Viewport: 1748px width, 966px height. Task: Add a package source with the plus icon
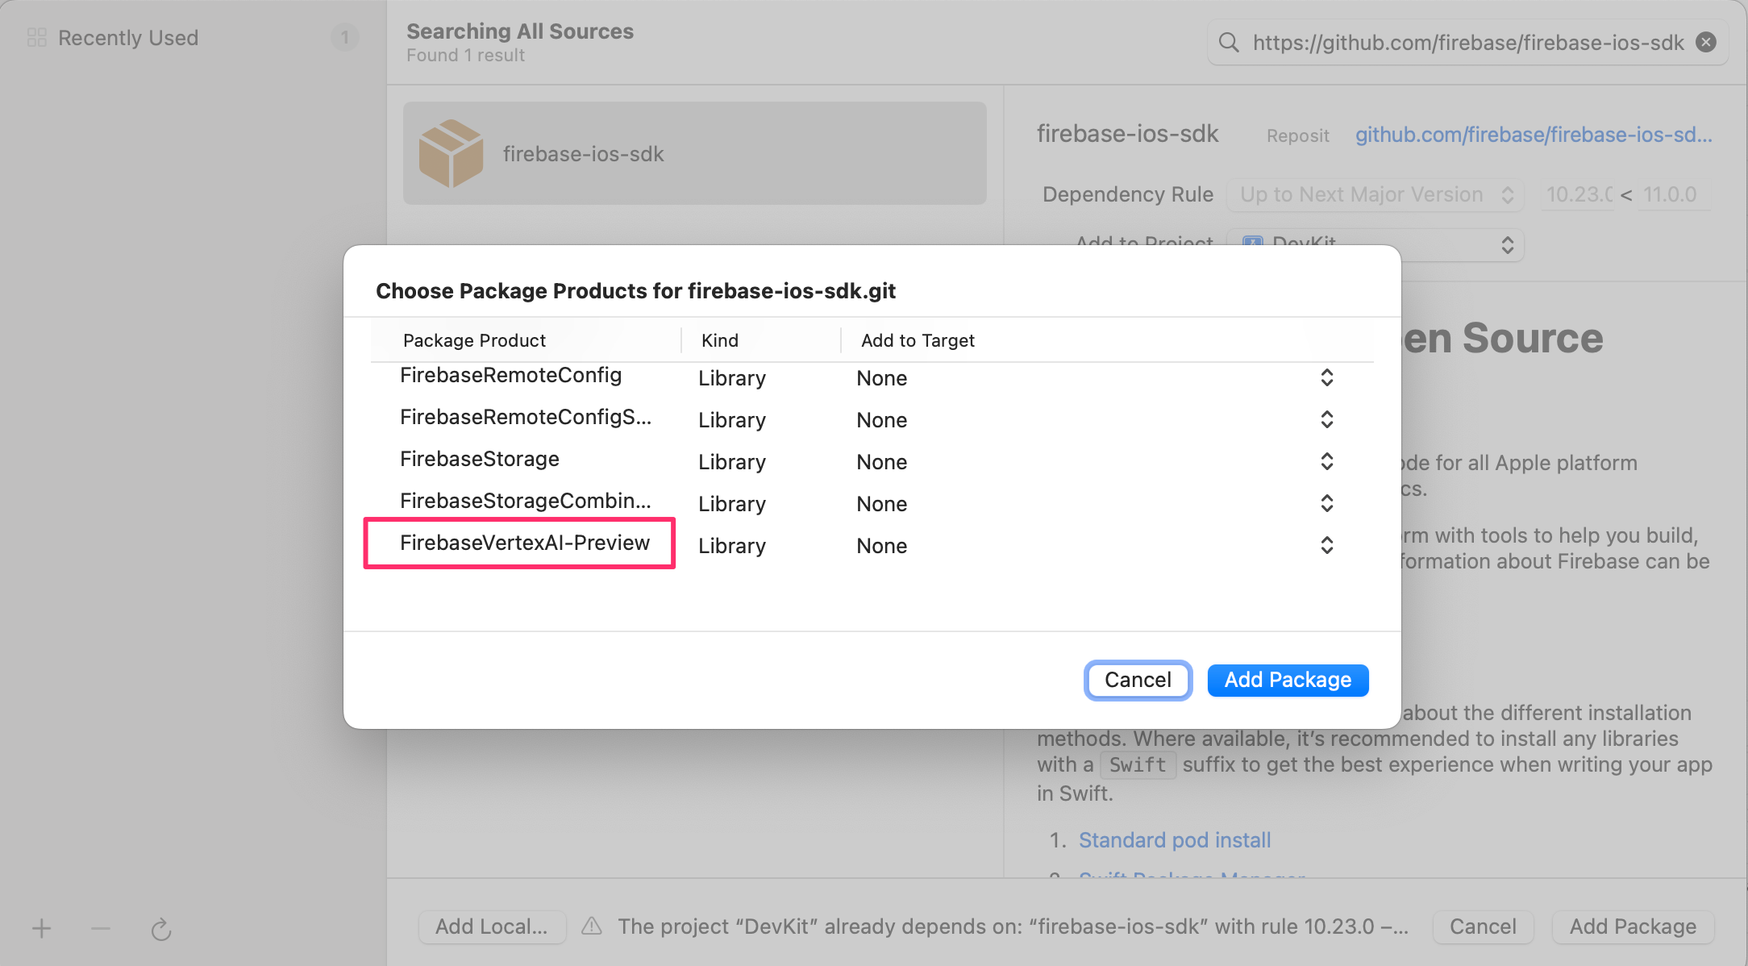41,928
